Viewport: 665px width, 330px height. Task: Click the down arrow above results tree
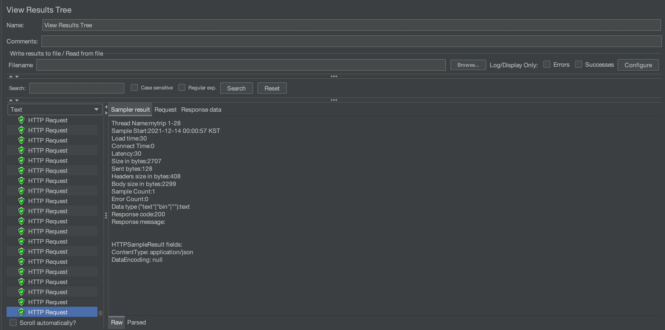point(17,100)
